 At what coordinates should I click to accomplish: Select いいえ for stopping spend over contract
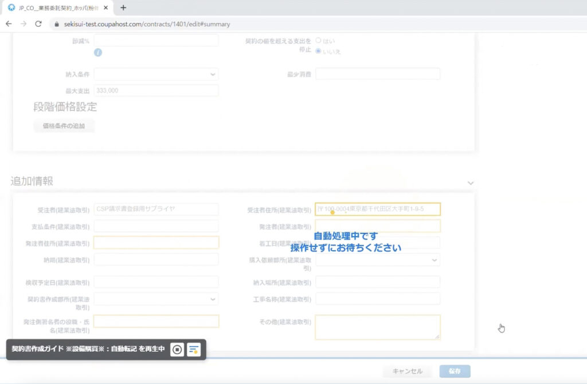tap(318, 51)
